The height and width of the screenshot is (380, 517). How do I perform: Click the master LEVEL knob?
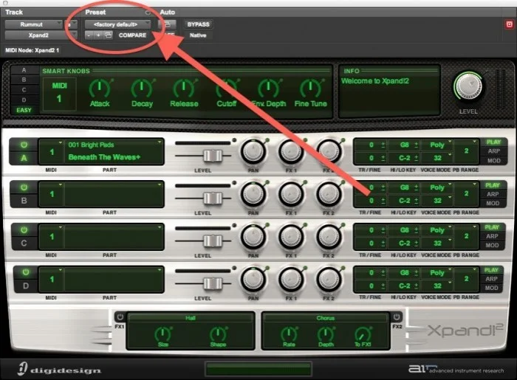[x=468, y=86]
